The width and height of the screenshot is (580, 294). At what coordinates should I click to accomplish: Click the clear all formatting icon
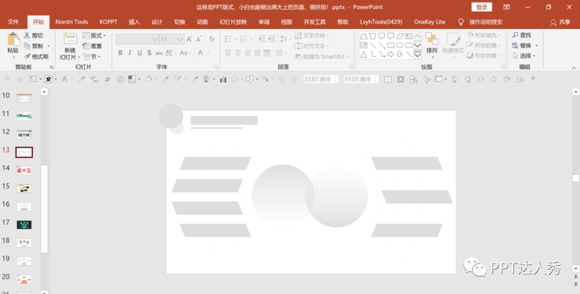[212, 39]
